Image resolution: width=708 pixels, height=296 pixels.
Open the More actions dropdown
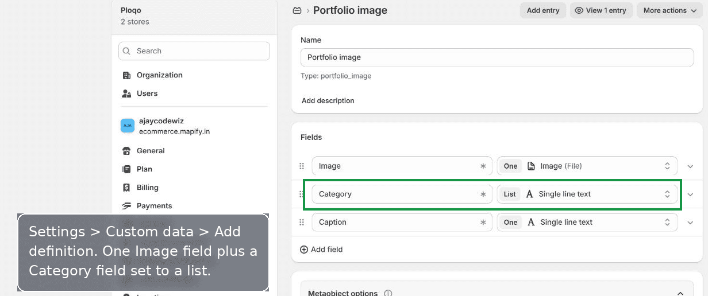[669, 10]
